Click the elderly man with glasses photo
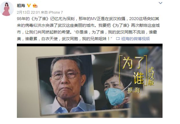The image size is (180, 124). [x=66, y=84]
